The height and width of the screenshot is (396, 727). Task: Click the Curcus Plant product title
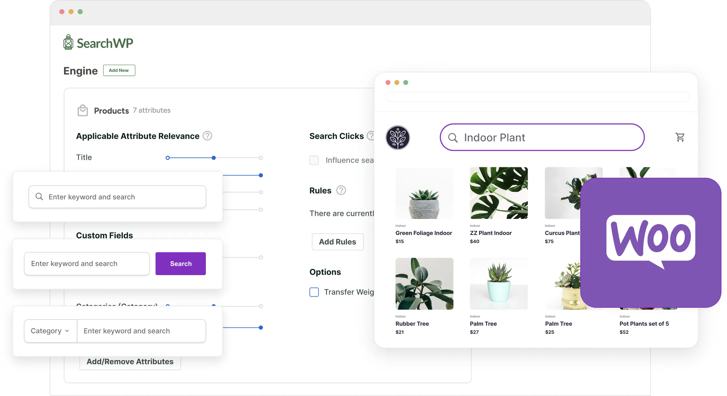point(562,233)
